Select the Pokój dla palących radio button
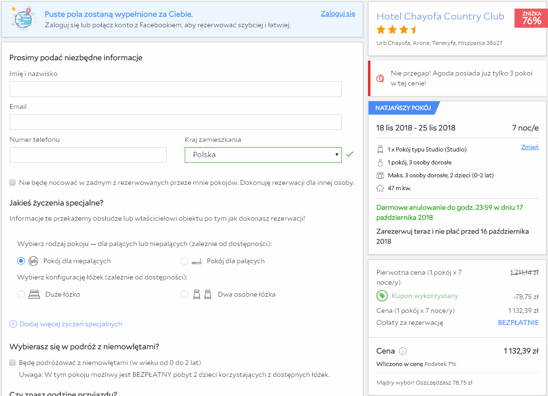Viewport: 548px width, 396px height. pyautogui.click(x=184, y=261)
